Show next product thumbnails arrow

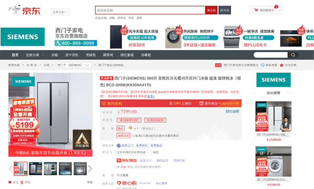(90, 169)
